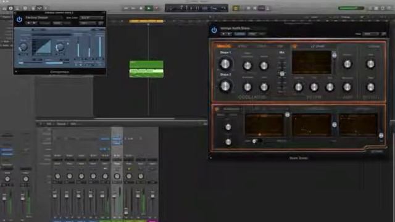Open the filter type dropdown in Retro Synth
395x222 pixels.
318,46
